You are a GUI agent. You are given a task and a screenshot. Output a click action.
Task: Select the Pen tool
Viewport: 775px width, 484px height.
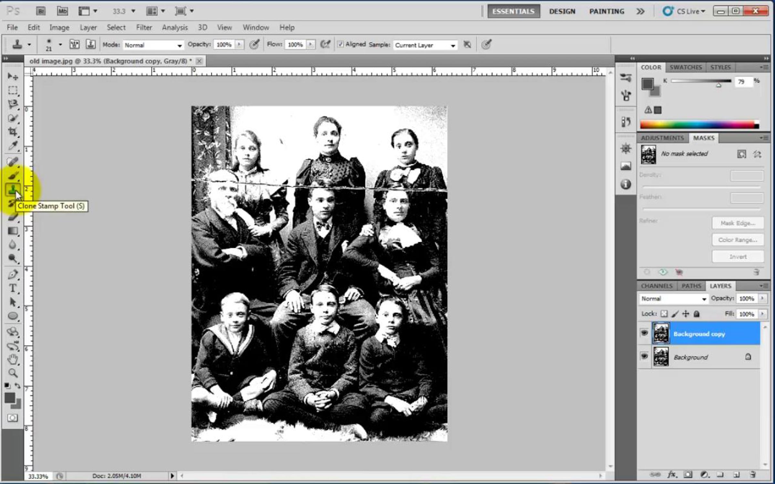click(x=13, y=275)
